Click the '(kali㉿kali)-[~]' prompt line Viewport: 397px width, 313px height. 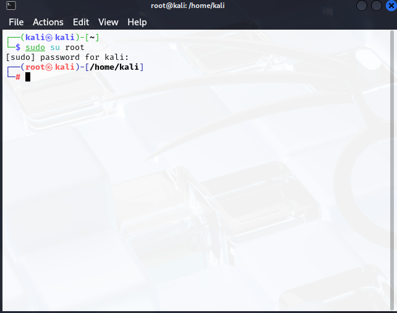(60, 38)
